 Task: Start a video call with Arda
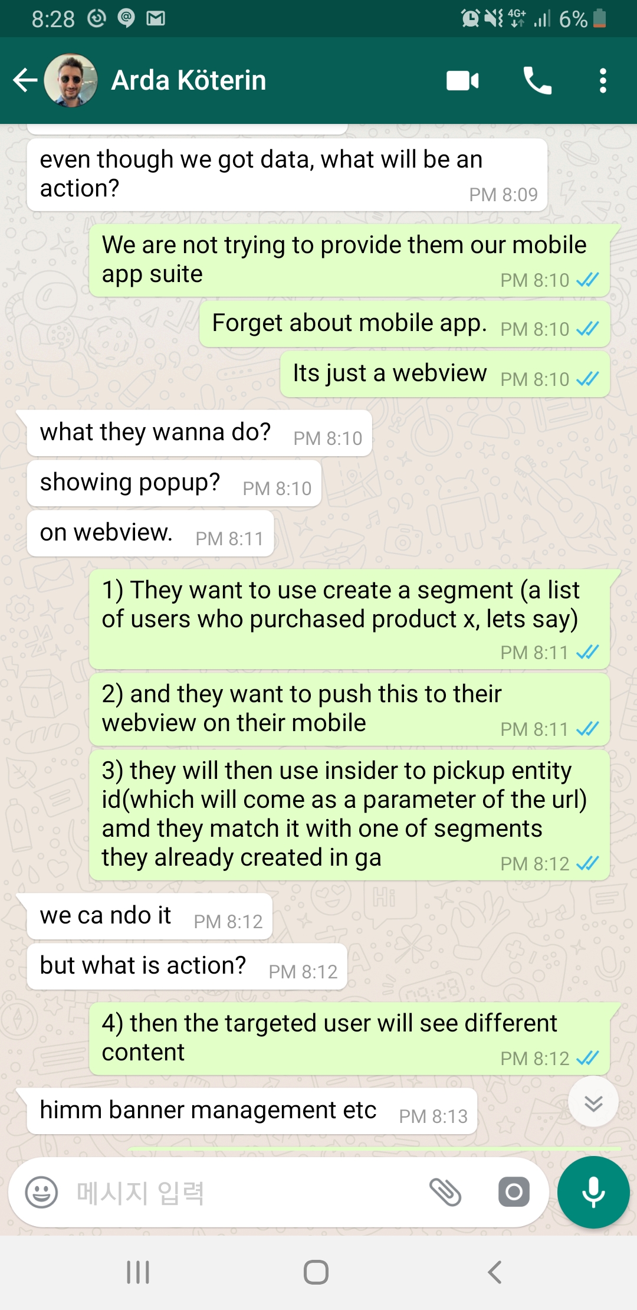(463, 80)
